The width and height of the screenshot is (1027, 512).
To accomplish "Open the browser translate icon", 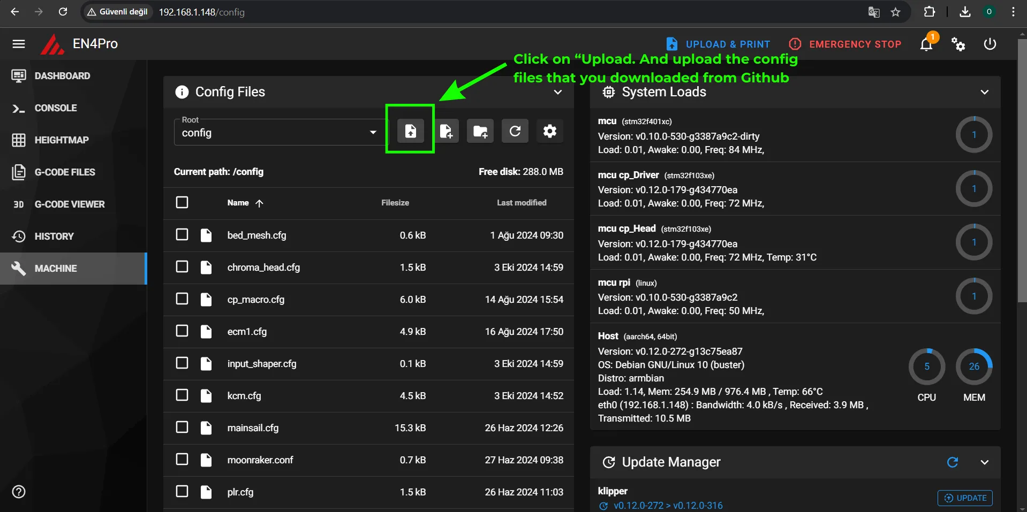I will tap(874, 12).
